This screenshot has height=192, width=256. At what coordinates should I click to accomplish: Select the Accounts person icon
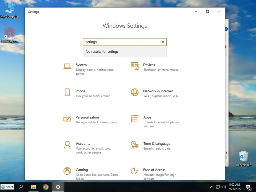67,145
